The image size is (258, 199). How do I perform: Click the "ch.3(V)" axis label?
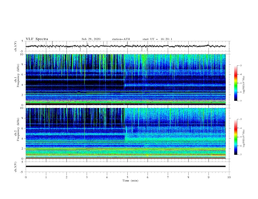click(16, 167)
